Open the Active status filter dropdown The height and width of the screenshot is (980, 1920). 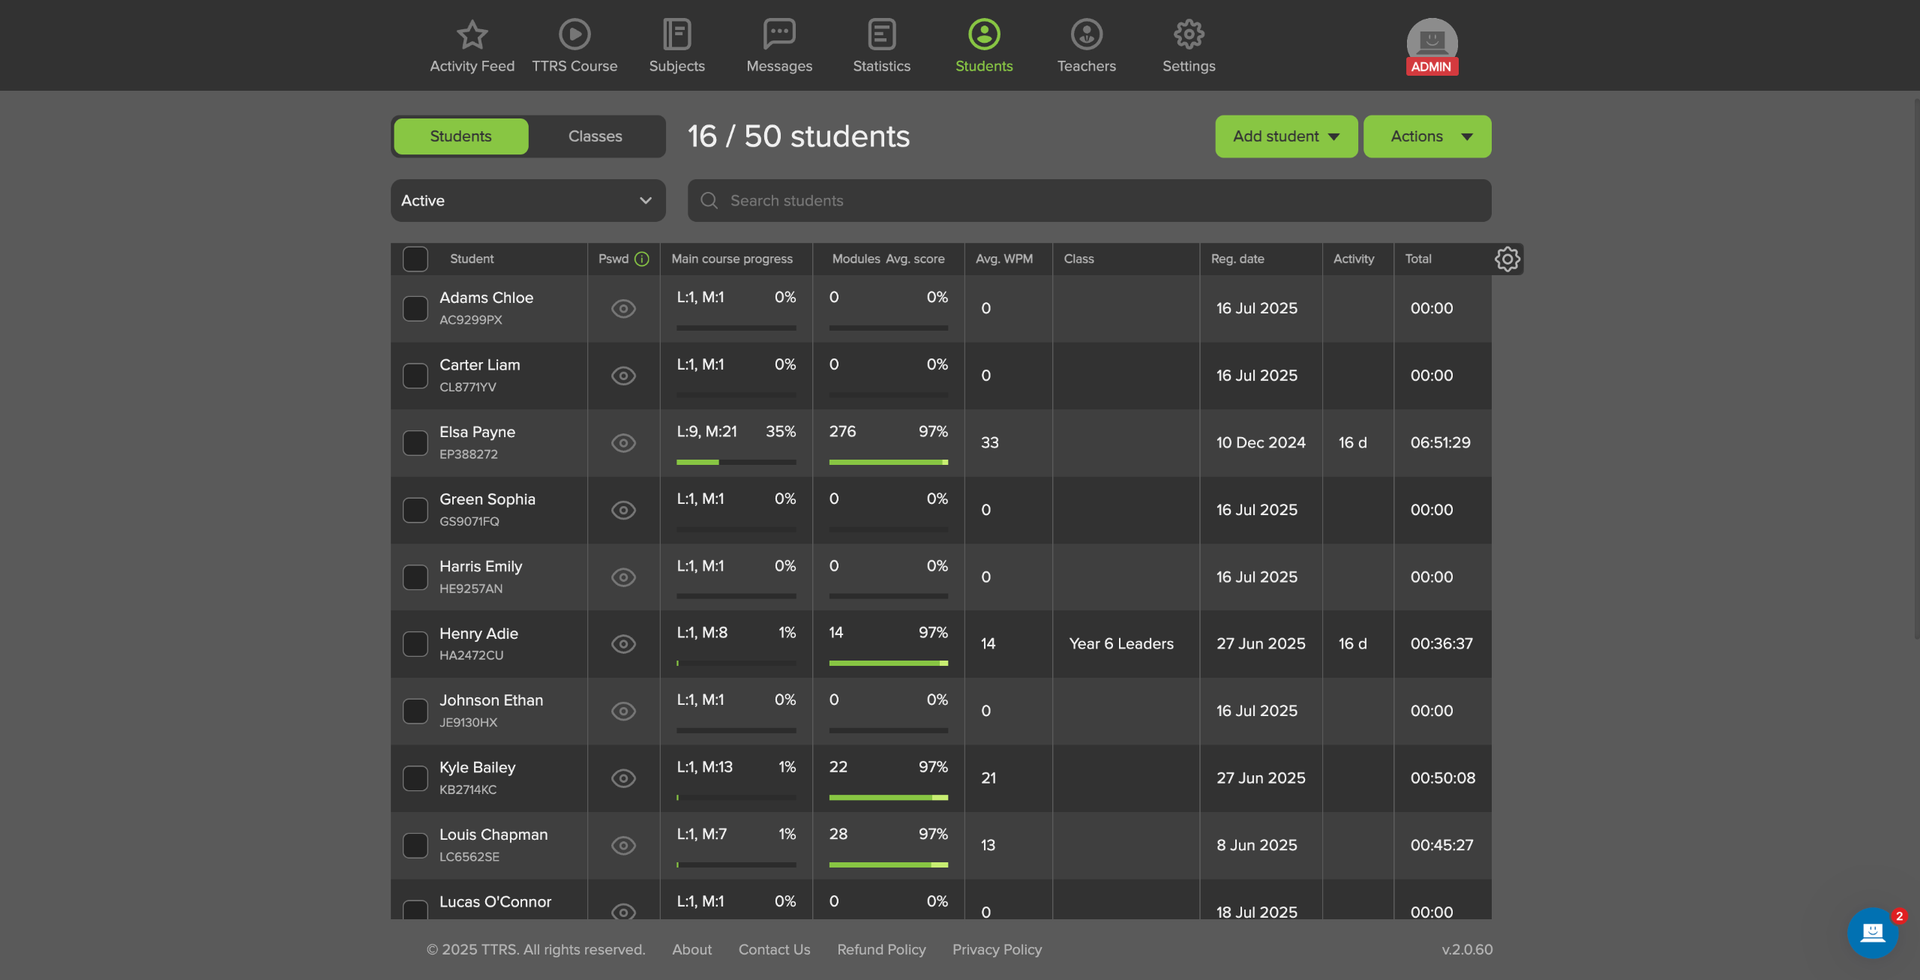tap(527, 201)
